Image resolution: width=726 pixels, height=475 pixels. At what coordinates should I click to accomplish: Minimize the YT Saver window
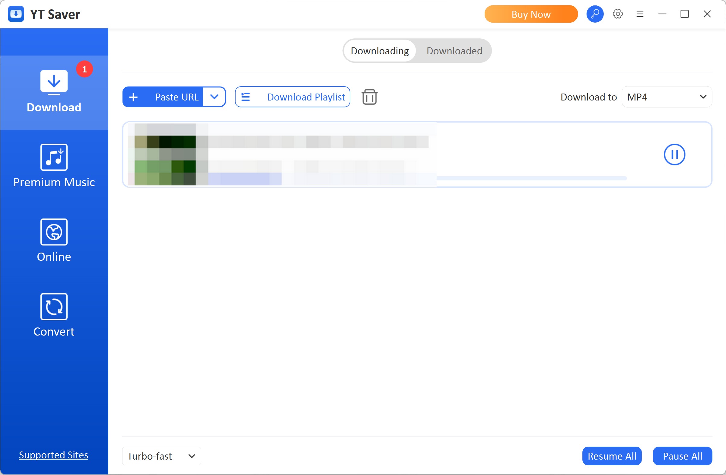click(x=662, y=14)
